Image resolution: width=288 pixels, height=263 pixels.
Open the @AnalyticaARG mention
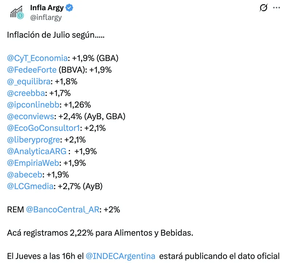37,152
